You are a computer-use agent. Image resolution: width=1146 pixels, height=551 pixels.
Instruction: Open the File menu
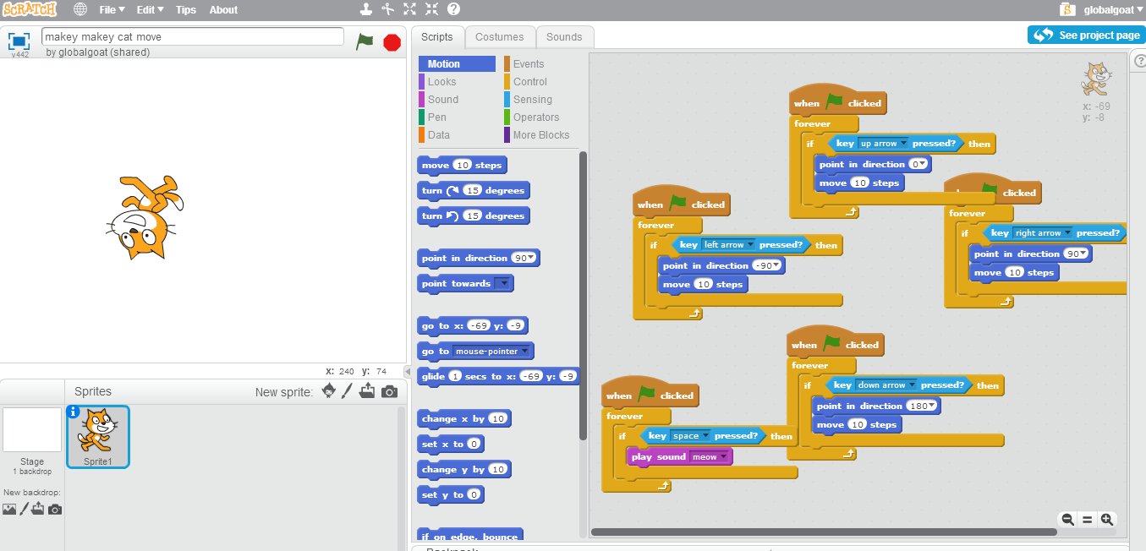click(x=112, y=10)
